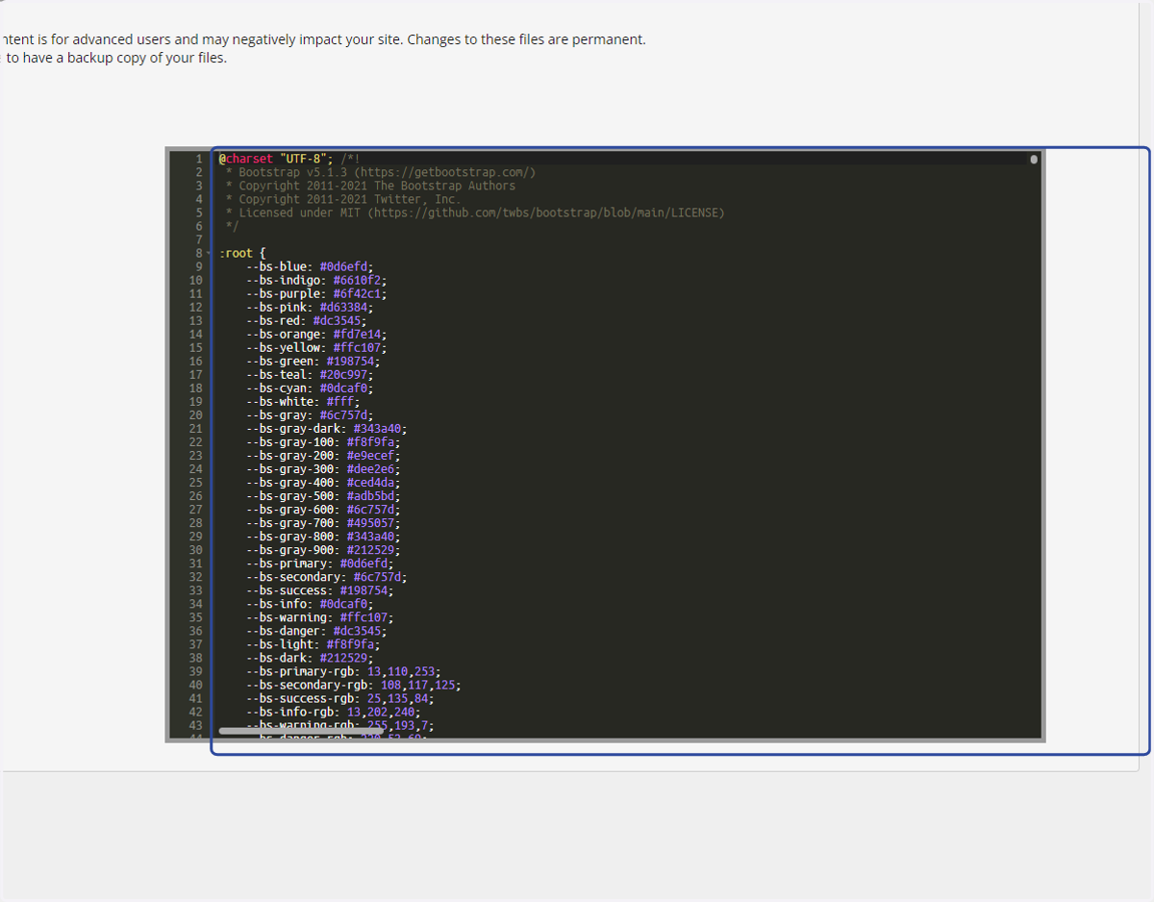
Task: Click the --bs-primary-rgb line
Action: (x=343, y=670)
